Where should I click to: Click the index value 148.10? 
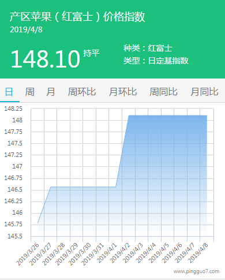click(46, 59)
